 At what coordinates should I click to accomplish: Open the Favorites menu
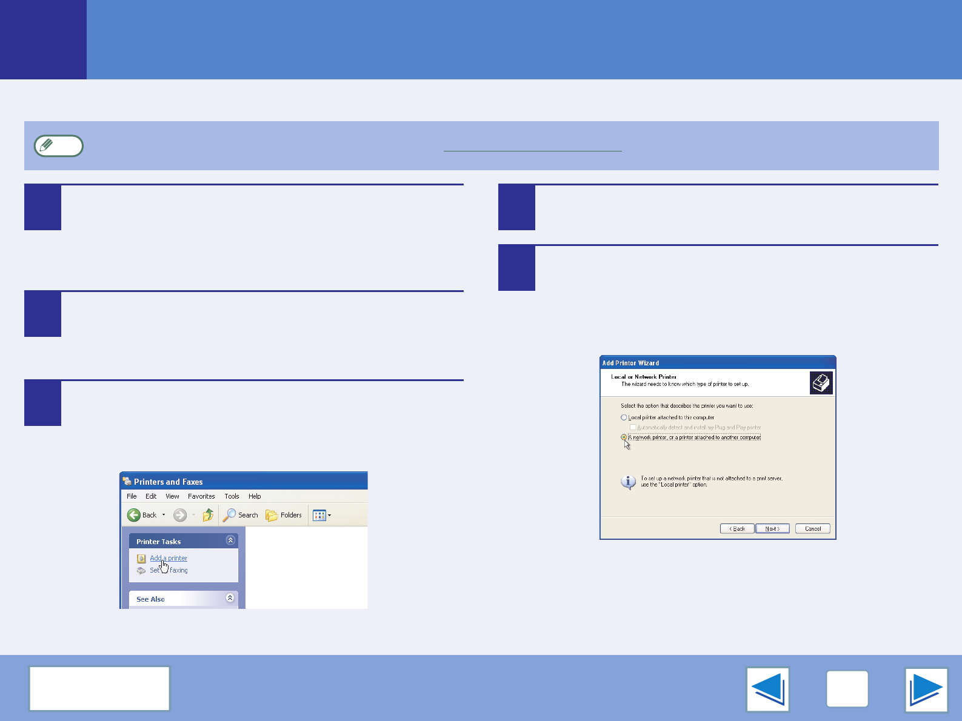point(201,496)
